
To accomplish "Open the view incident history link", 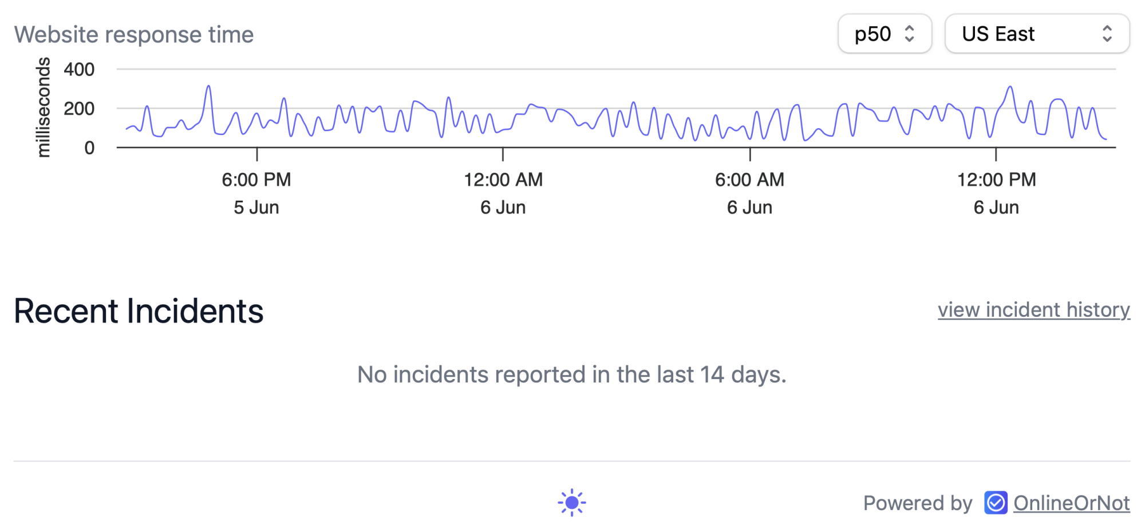I will tap(1034, 310).
